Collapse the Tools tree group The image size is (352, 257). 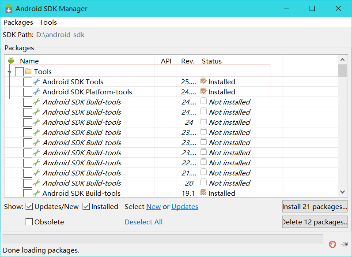click(9, 71)
